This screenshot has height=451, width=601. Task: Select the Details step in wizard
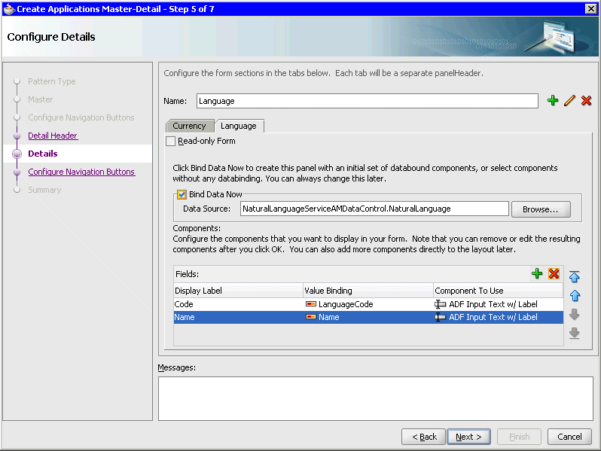click(42, 154)
